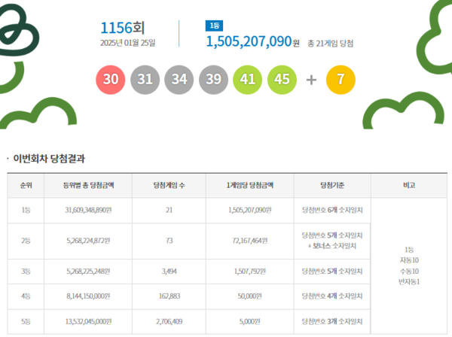The image size is (452, 337).
Task: Select note text 반자동1
Action: (x=409, y=282)
